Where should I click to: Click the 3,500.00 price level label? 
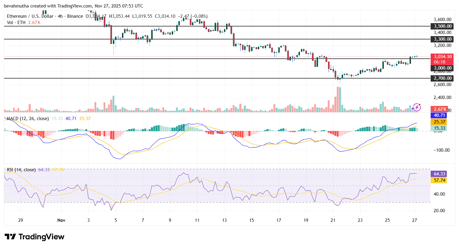pos(442,26)
